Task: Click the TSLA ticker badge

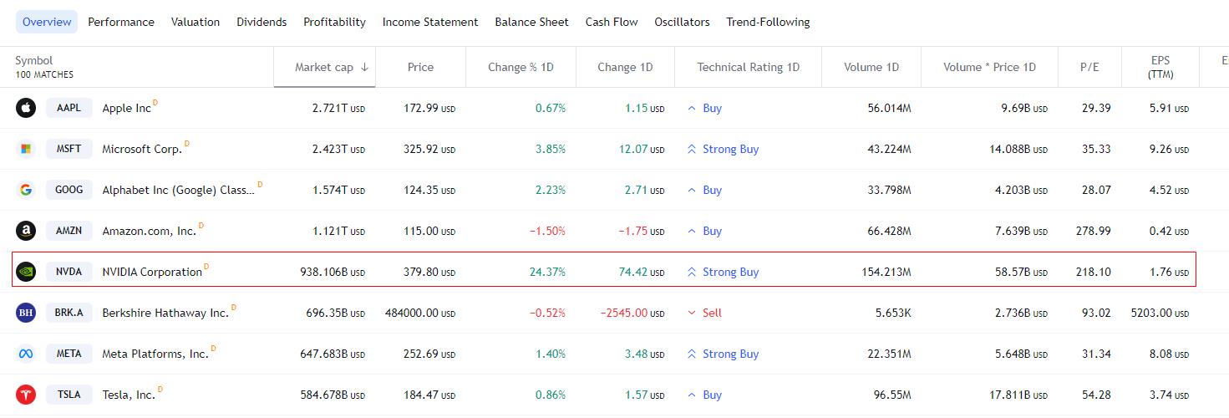Action: pyautogui.click(x=69, y=395)
